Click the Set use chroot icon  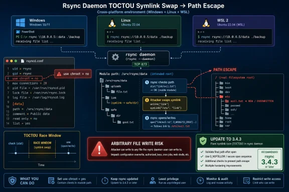[51, 180]
